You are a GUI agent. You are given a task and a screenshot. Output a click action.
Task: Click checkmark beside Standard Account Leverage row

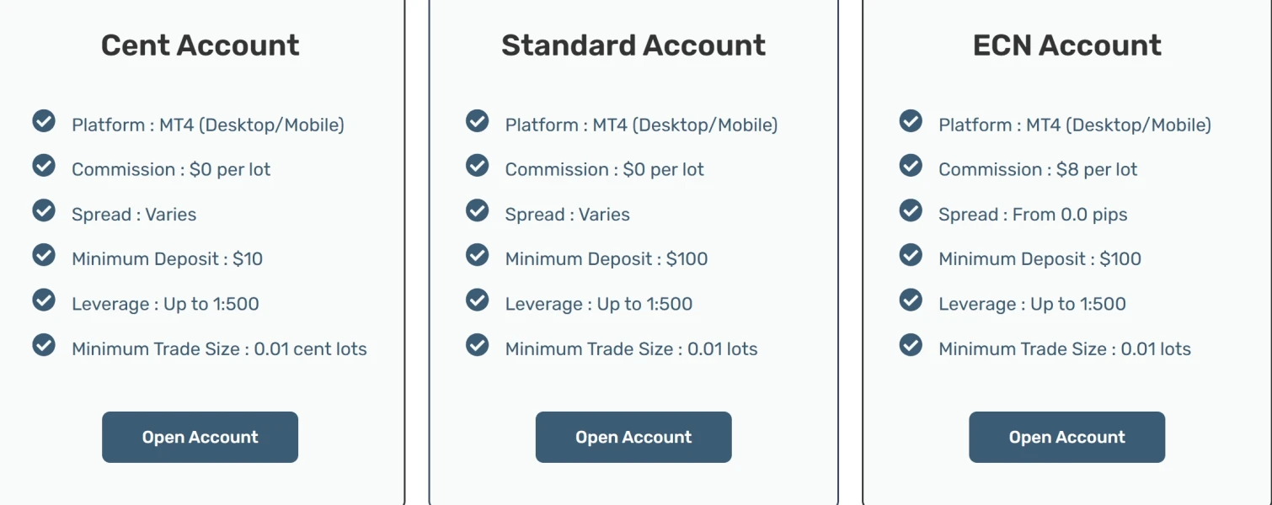pyautogui.click(x=478, y=300)
